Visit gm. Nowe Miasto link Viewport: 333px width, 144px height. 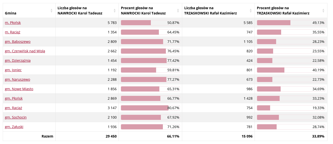pos(19,89)
